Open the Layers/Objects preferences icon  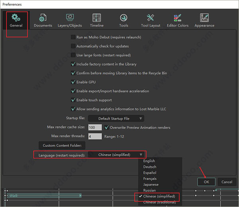pos(70,18)
